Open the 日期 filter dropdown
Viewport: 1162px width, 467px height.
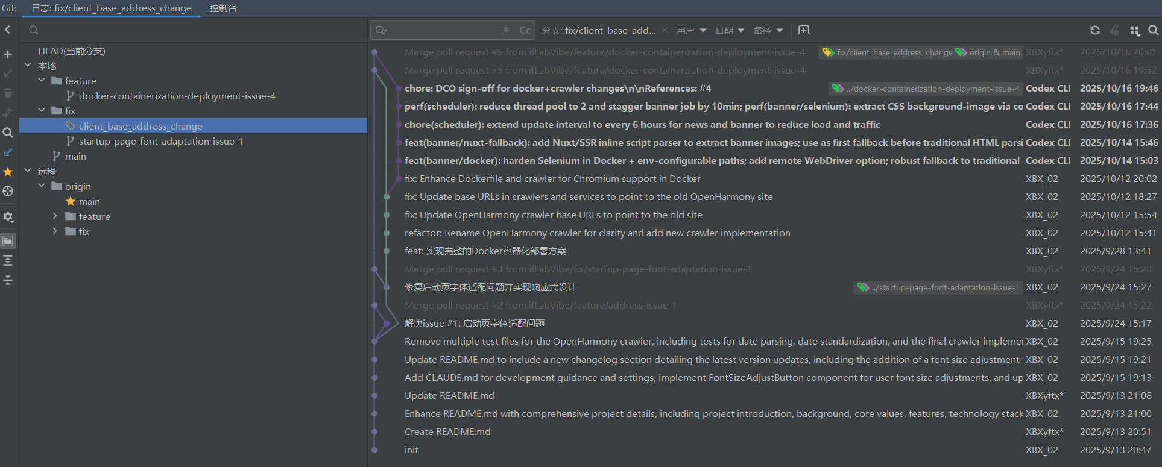pos(729,30)
